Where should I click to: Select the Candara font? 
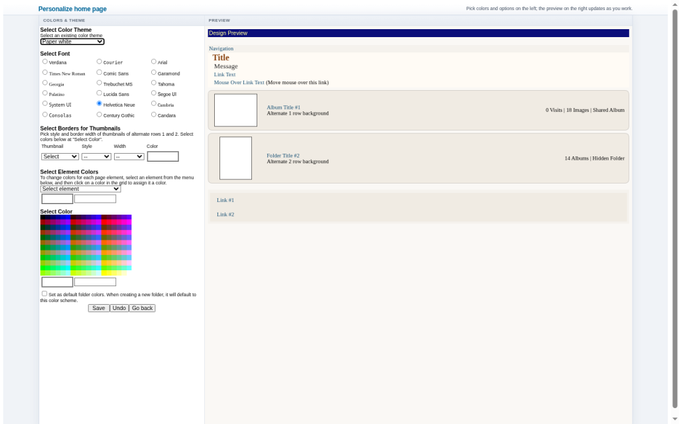(x=154, y=115)
